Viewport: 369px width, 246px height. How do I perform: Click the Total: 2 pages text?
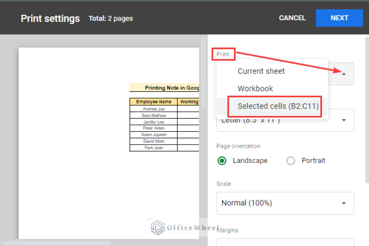pos(111,18)
